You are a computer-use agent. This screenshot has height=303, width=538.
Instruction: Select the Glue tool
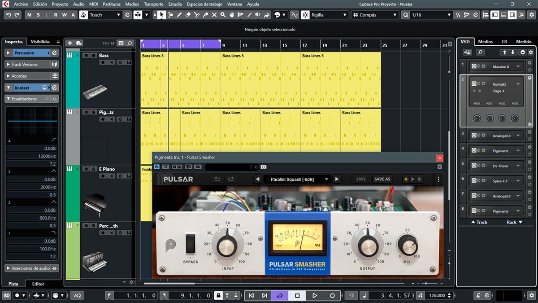click(205, 15)
